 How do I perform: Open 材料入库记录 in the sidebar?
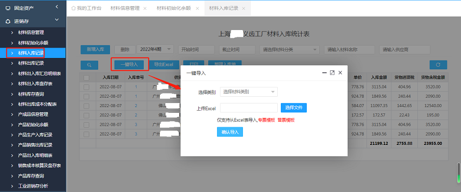point(31,53)
